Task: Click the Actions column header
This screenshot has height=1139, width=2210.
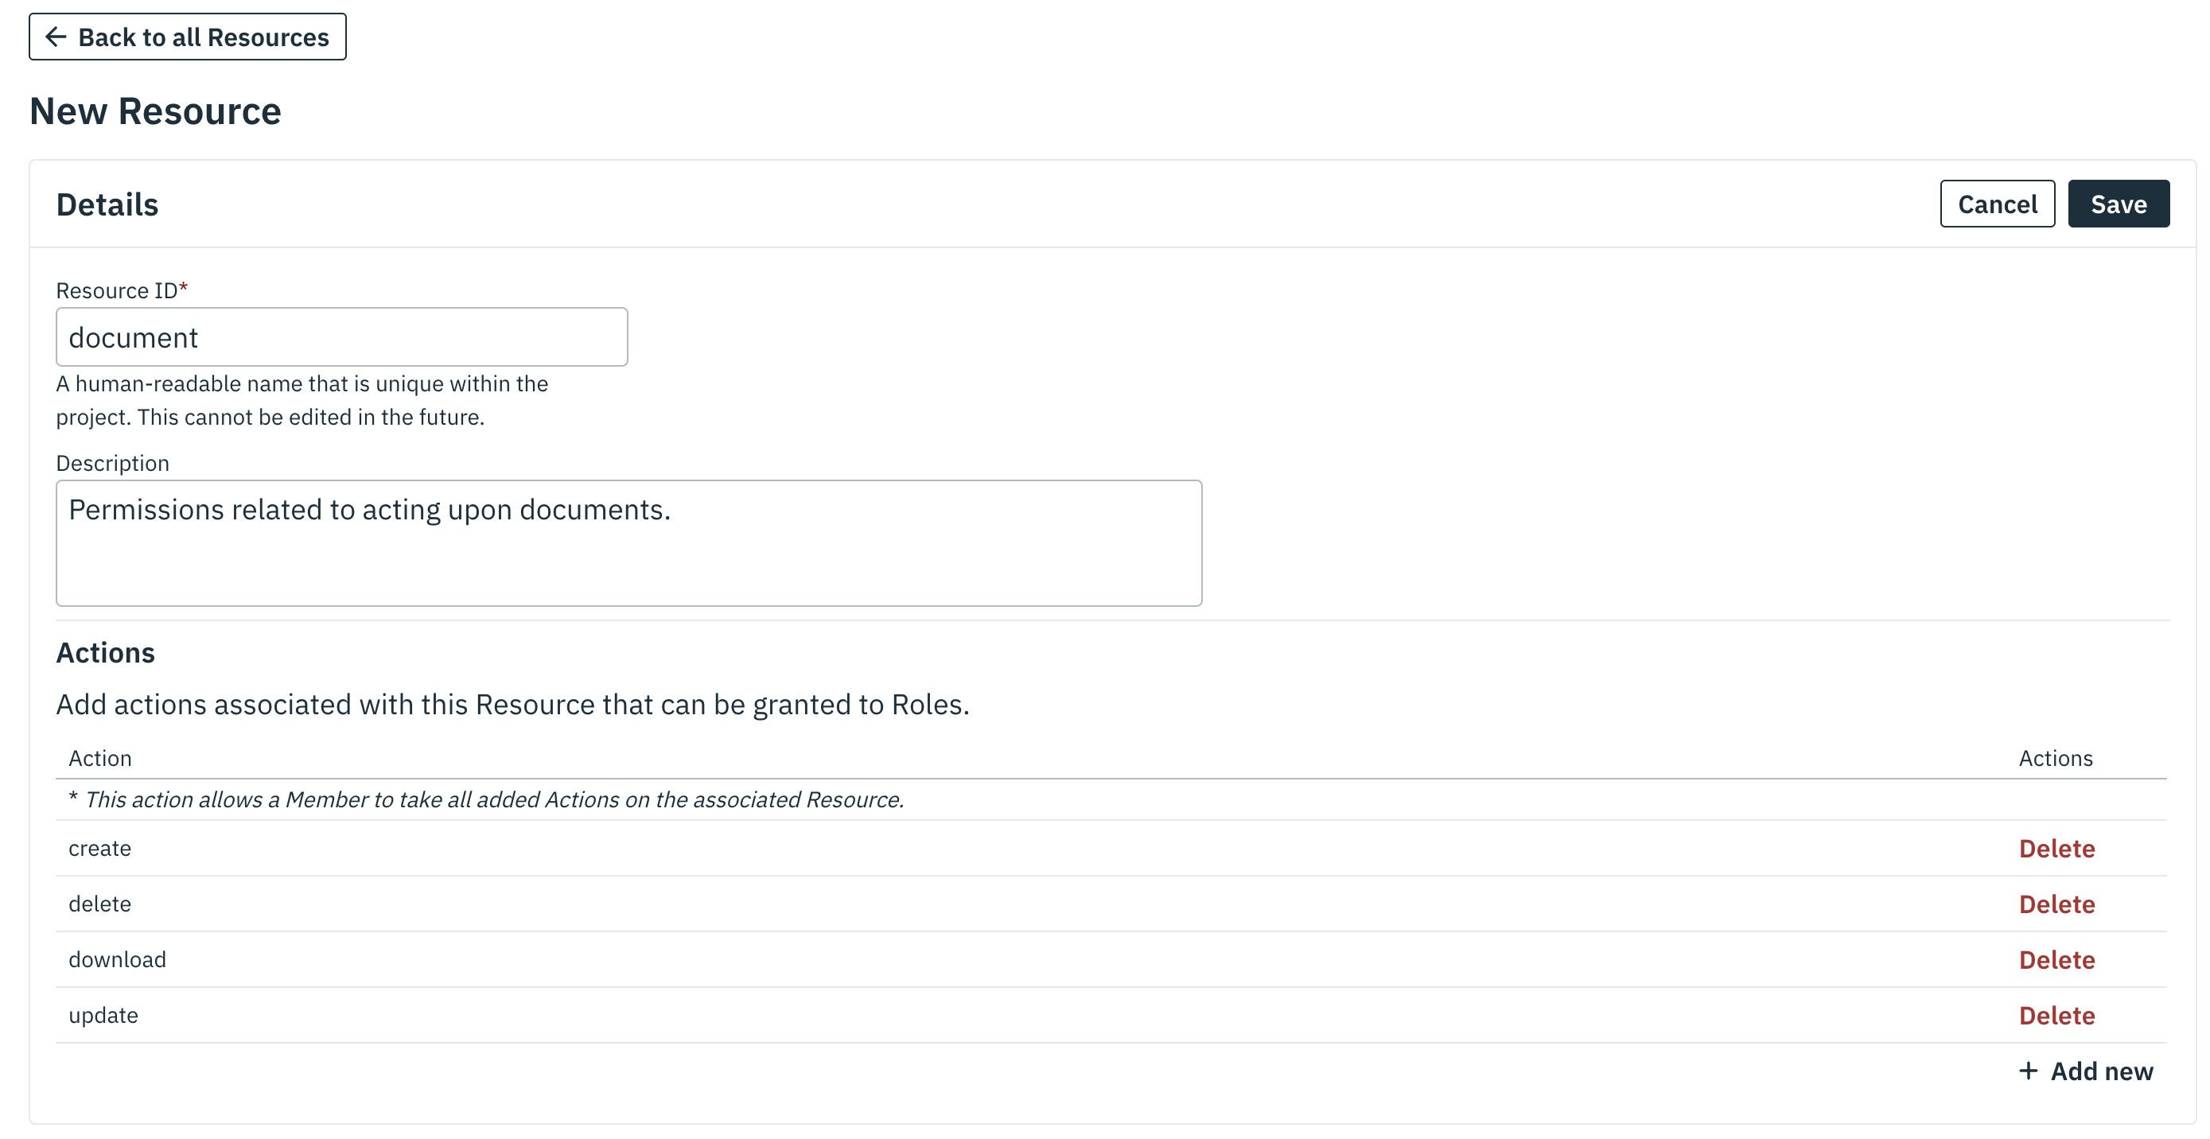Action: (x=2056, y=758)
